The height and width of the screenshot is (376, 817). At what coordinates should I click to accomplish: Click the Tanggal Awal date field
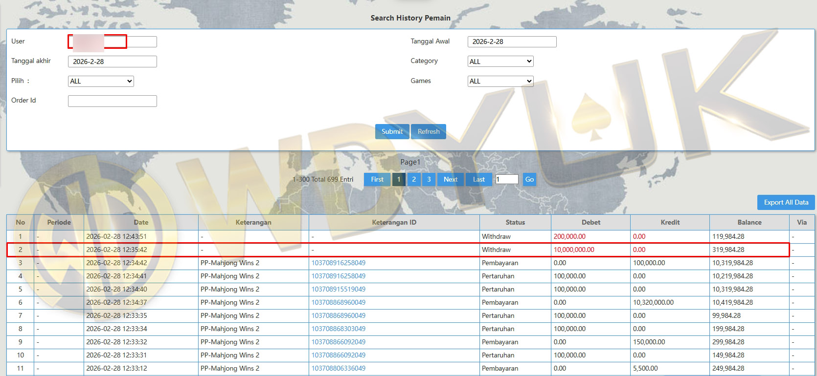[512, 42]
